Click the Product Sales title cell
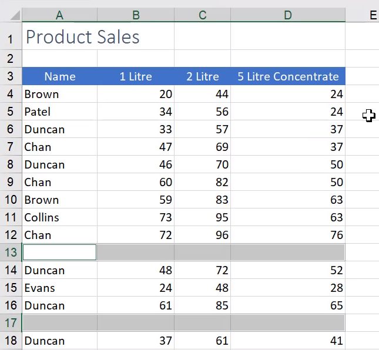The height and width of the screenshot is (350, 379). click(60, 36)
